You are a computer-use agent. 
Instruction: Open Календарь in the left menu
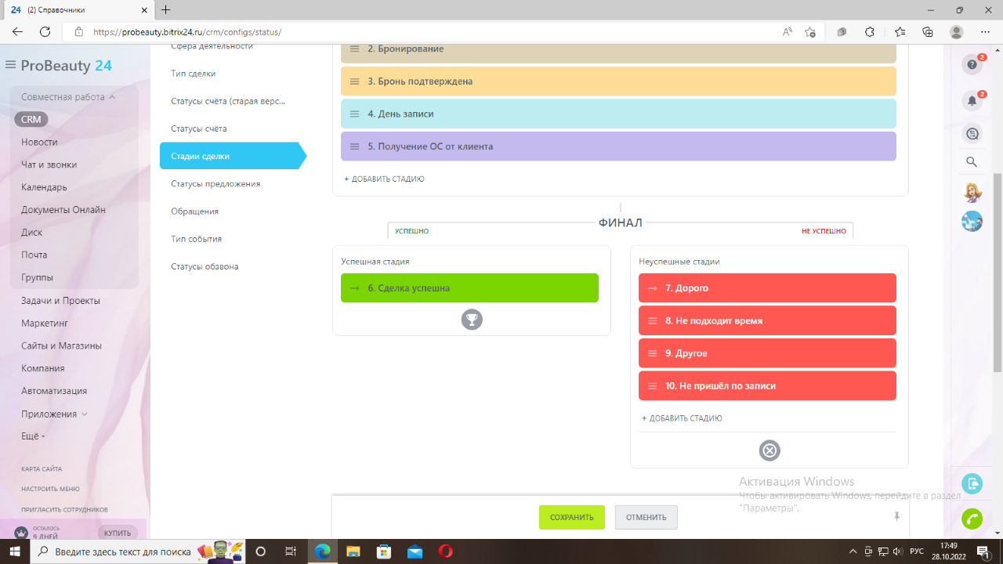click(44, 187)
